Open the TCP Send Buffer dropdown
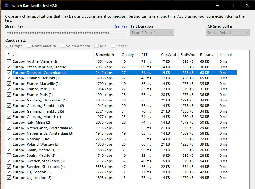Image resolution: width=255 pixels, height=189 pixels. click(x=228, y=33)
